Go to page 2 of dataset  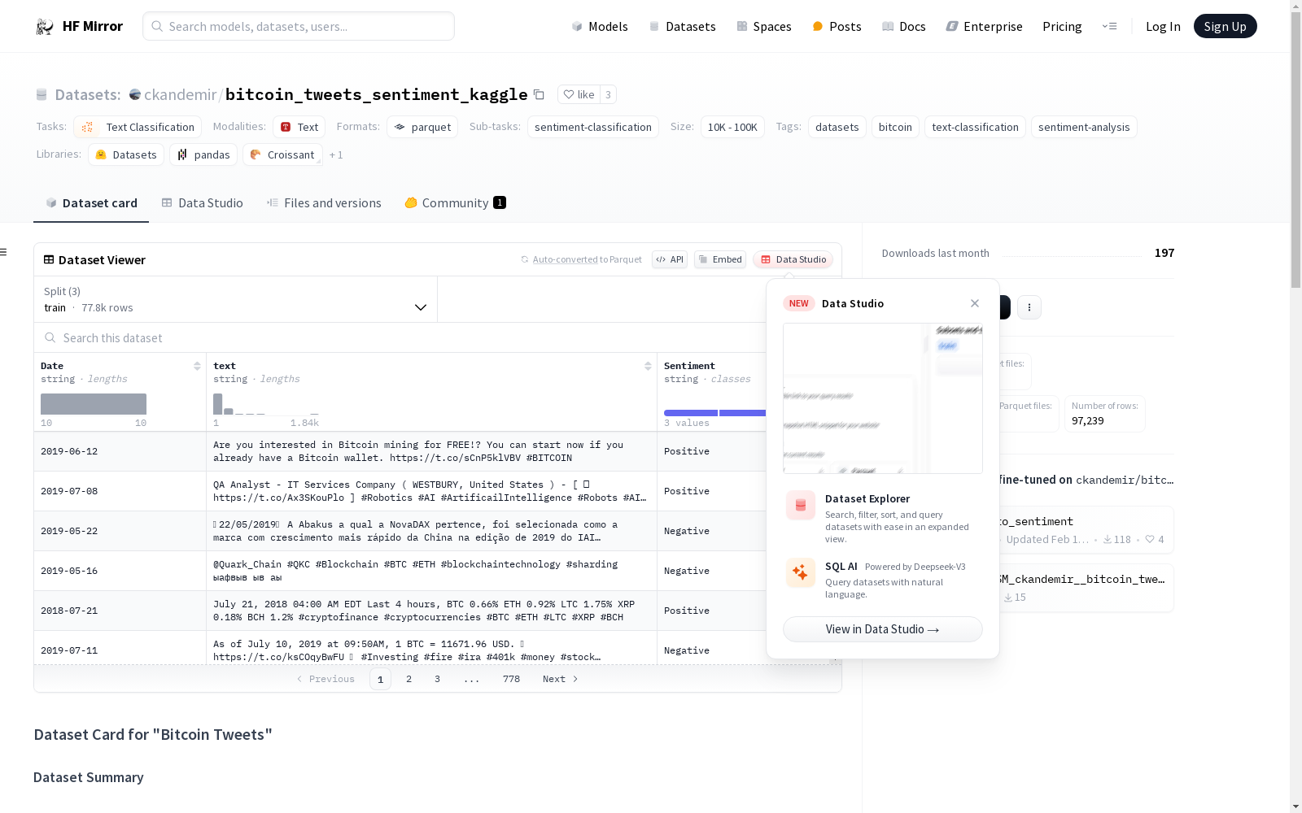point(409,679)
